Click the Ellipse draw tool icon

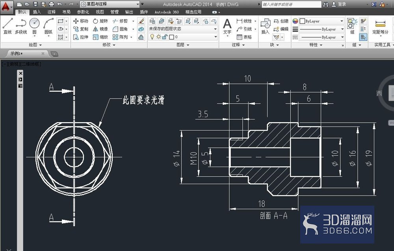coord(61,29)
